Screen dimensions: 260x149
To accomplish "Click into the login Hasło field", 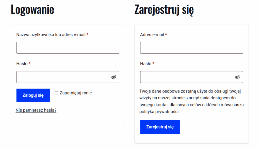I will coord(63,77).
